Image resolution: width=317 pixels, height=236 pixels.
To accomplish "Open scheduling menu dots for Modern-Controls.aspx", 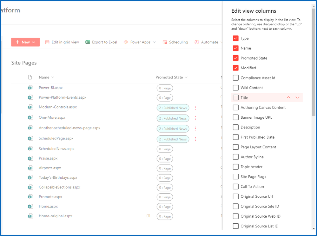I will 195,108.
